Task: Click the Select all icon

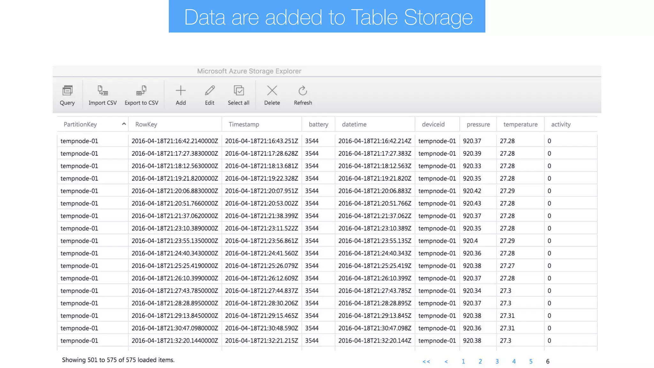Action: coord(239,91)
